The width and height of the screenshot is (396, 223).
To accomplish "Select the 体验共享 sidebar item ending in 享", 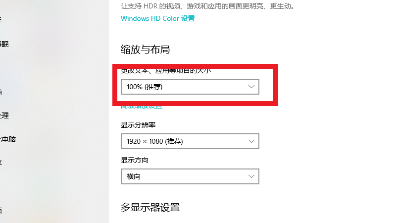I will (x=1, y=163).
